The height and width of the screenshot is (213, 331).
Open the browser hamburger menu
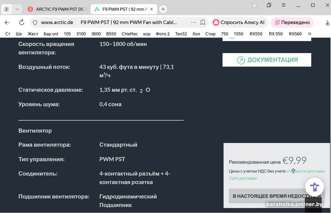(283, 5)
